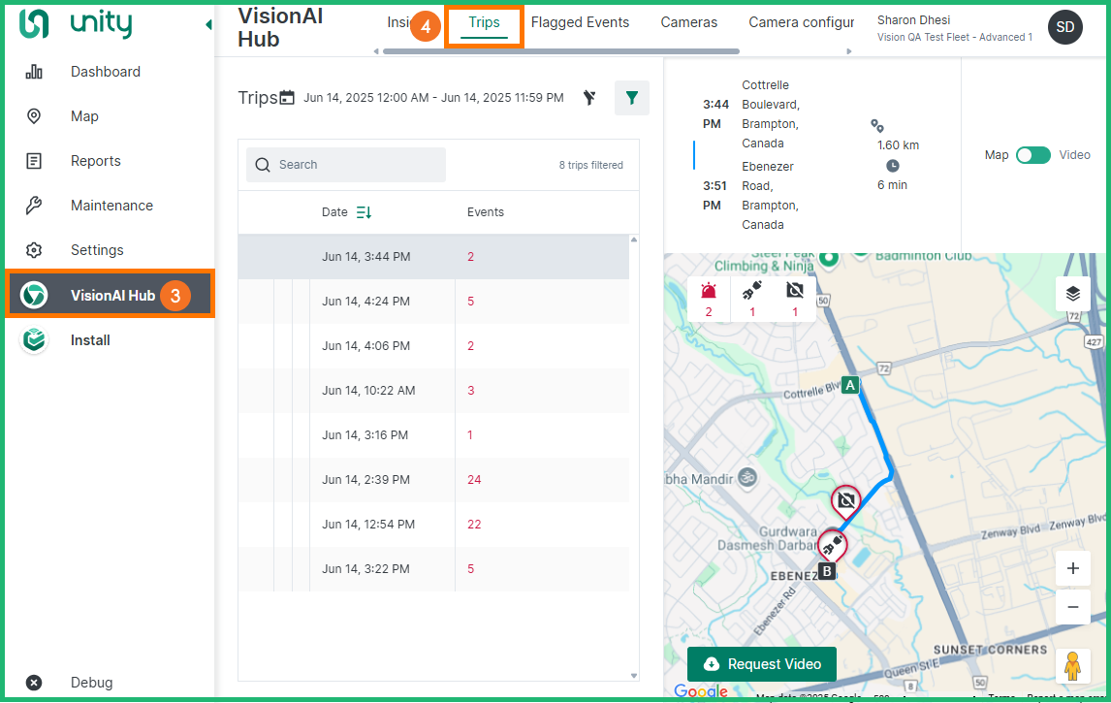Click the camera-off marker on the trip route
The width and height of the screenshot is (1111, 703).
coord(846,500)
